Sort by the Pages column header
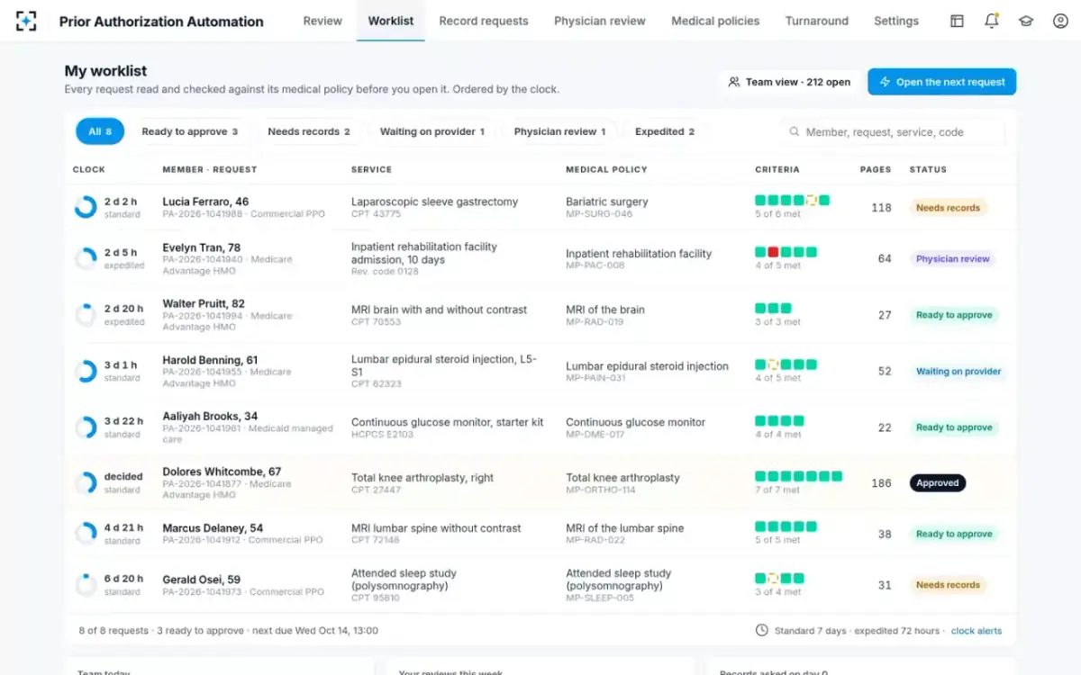This screenshot has width=1081, height=675. 876,169
